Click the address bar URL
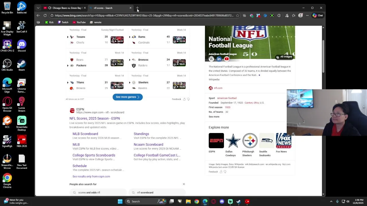This screenshot has width=367, height=206. pos(144,15)
